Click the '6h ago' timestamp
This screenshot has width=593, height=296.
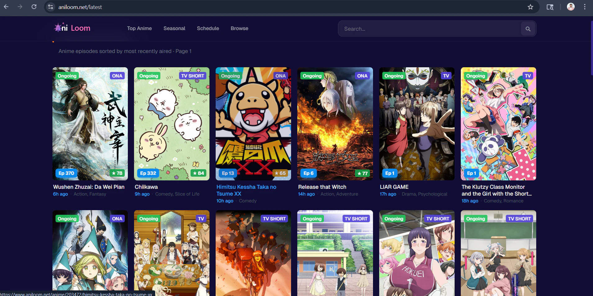(61, 194)
